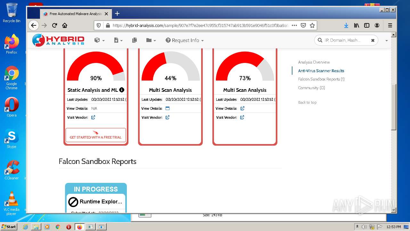Visit vendor link on 90% card
This screenshot has height=231, width=410.
pos(93,117)
